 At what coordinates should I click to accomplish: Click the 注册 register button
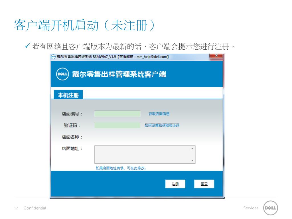[x=175, y=184]
